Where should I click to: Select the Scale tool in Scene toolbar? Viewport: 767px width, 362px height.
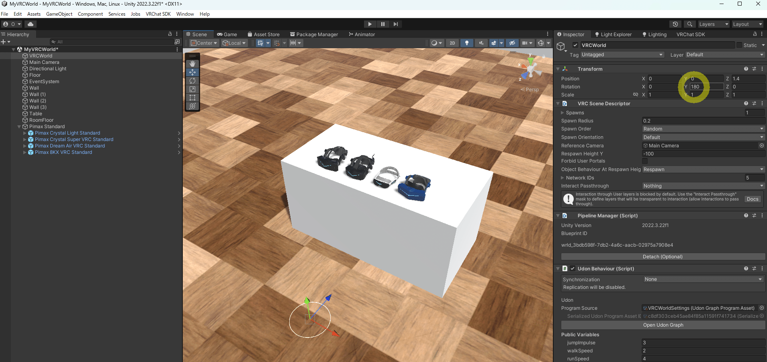[x=192, y=89]
